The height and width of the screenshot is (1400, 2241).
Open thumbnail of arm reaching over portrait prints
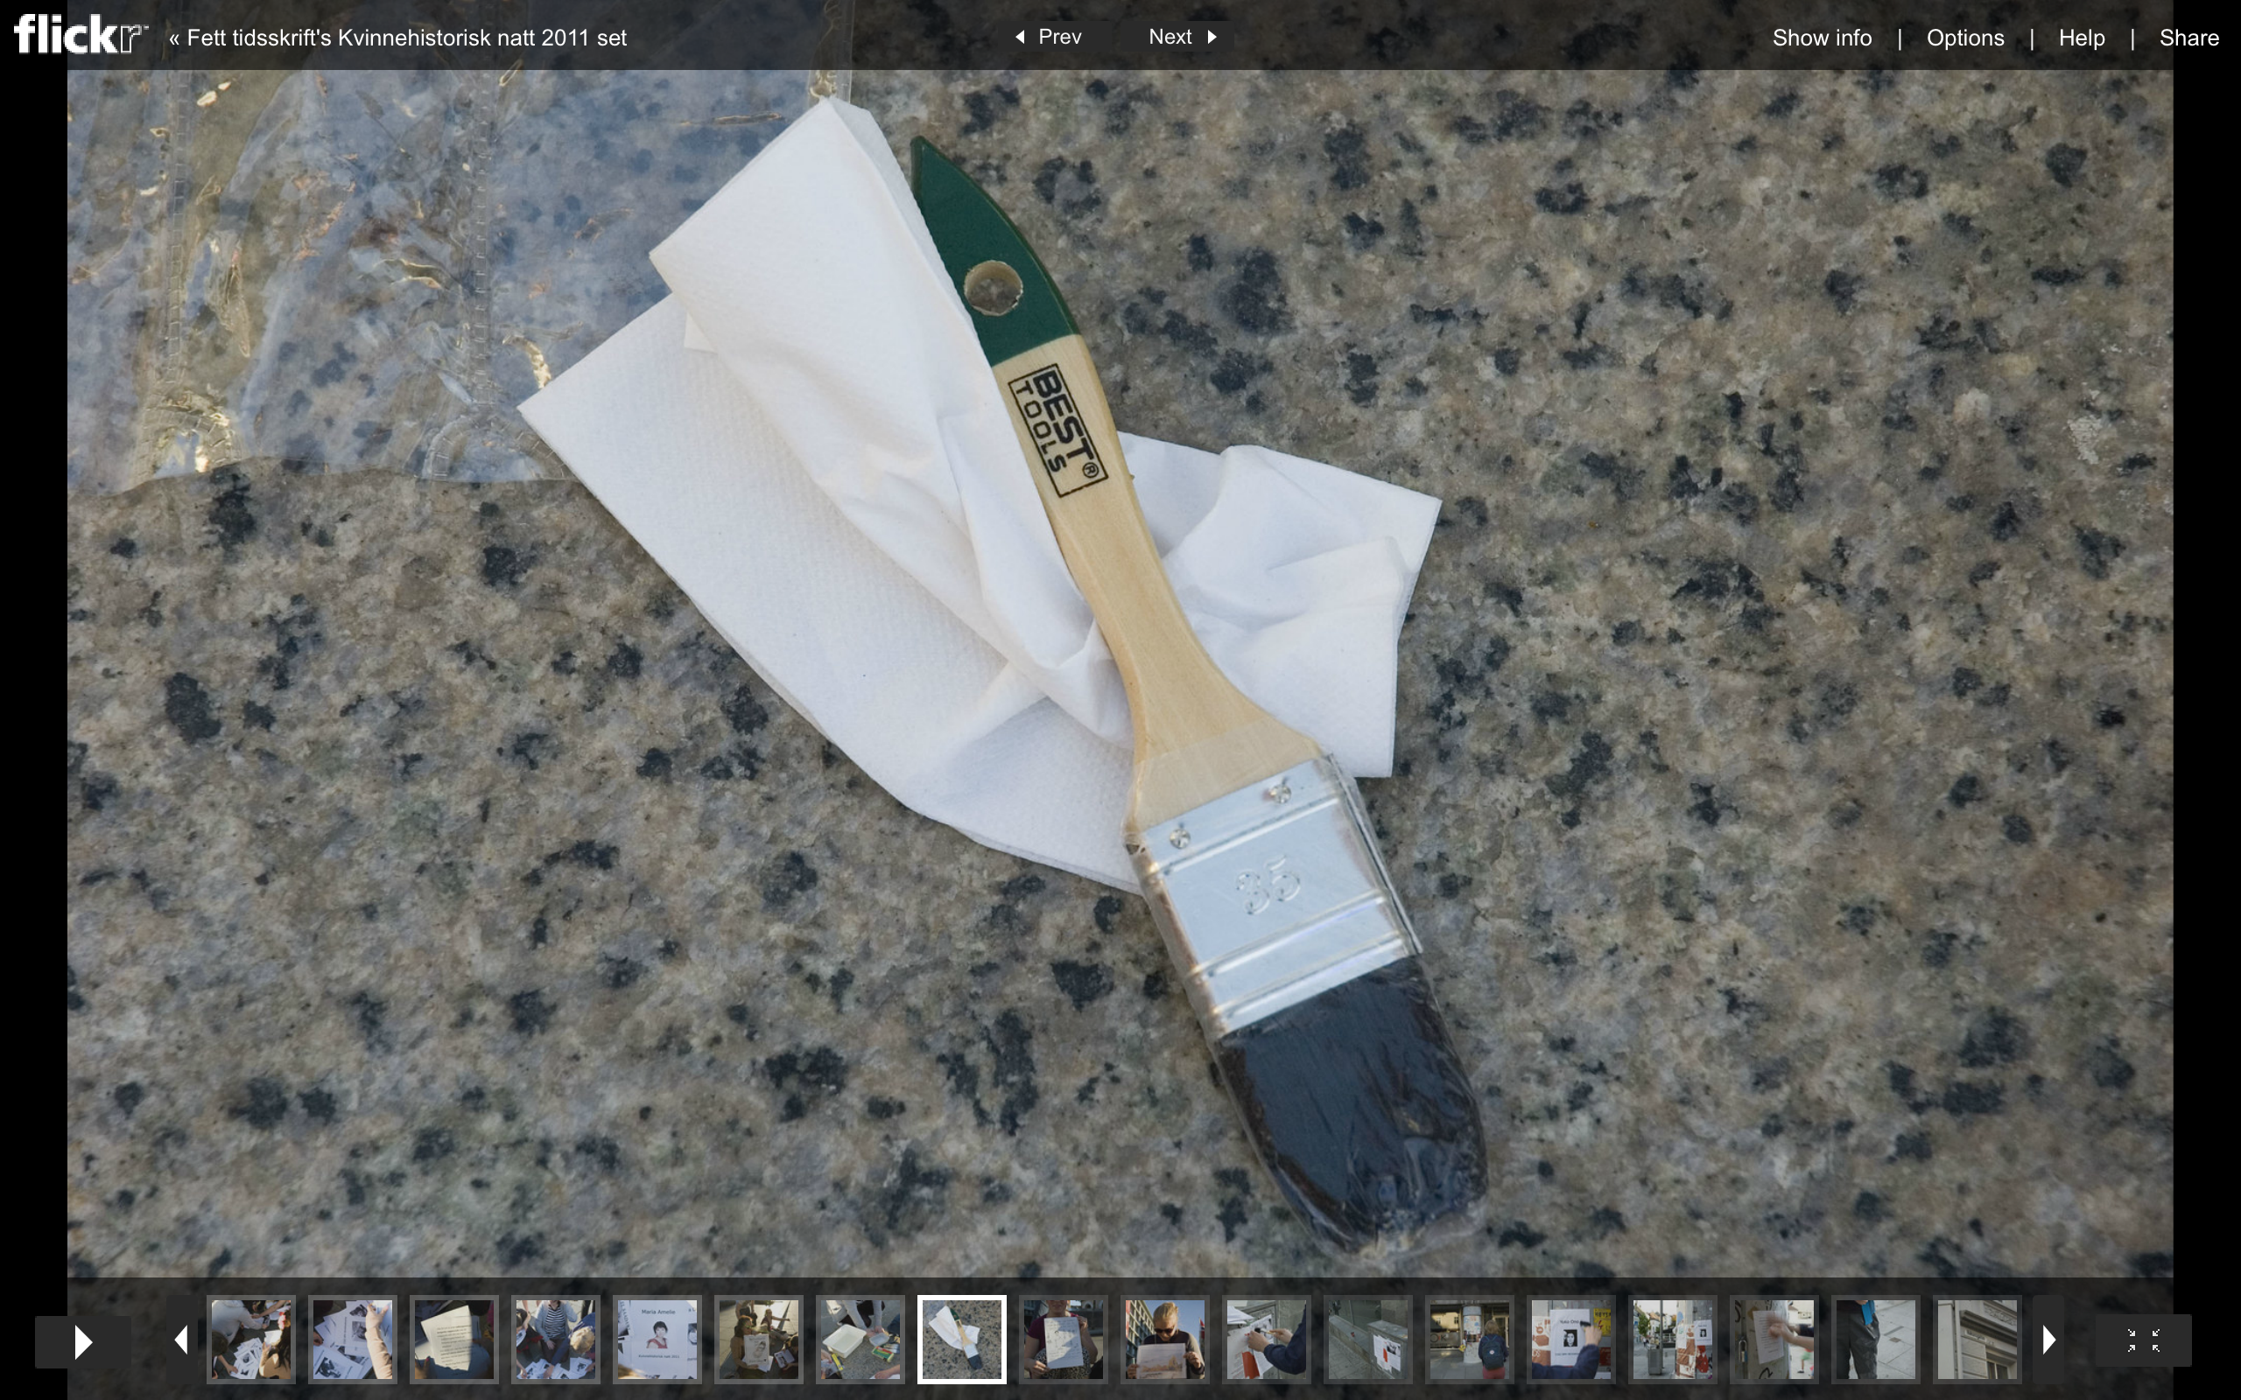point(352,1340)
